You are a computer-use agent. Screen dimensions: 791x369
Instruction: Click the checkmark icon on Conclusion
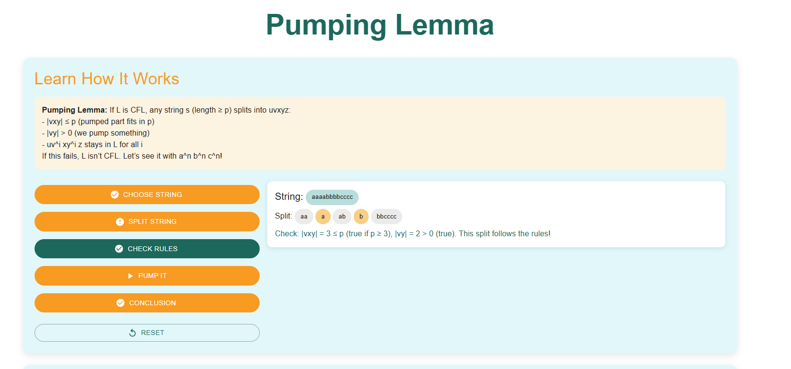[x=120, y=303]
